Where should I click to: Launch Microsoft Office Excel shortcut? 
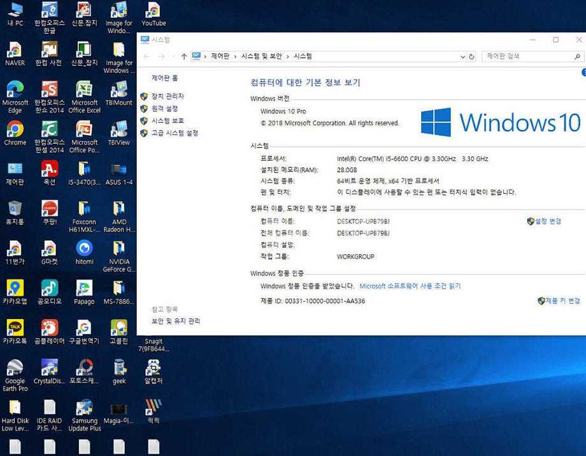click(x=85, y=97)
